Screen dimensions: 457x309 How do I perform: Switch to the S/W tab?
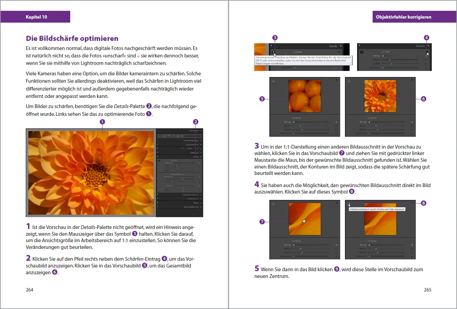pos(197,149)
